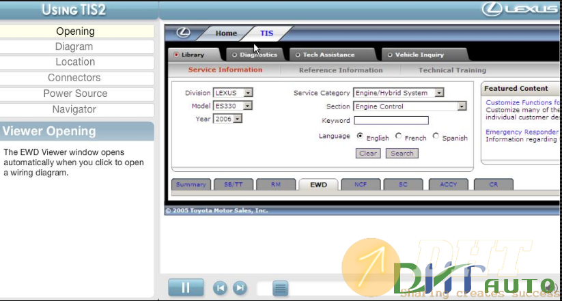Open the Year dropdown showing 2006
Screen dimensions: 562x301
[227, 119]
